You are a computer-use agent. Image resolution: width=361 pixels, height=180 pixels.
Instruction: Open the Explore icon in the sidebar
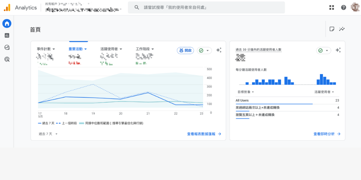pyautogui.click(x=7, y=47)
